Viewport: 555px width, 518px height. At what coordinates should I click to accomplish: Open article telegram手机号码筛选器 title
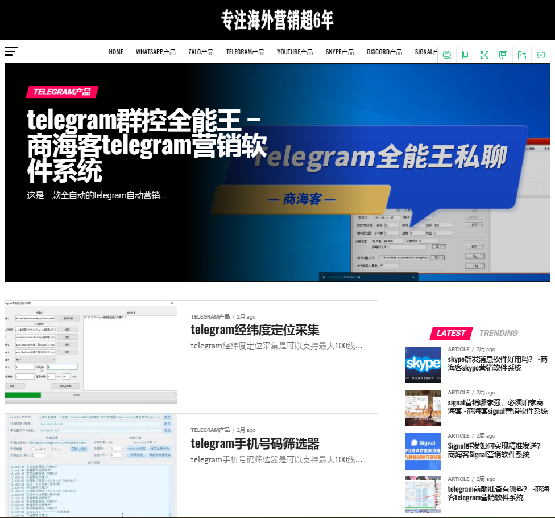coord(255,443)
